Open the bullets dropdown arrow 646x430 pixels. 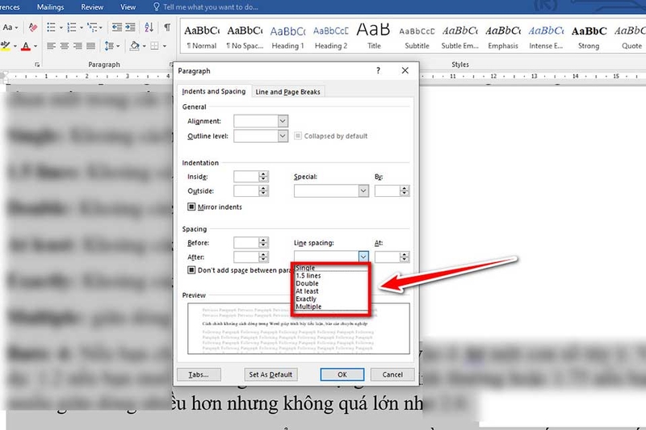[61, 27]
